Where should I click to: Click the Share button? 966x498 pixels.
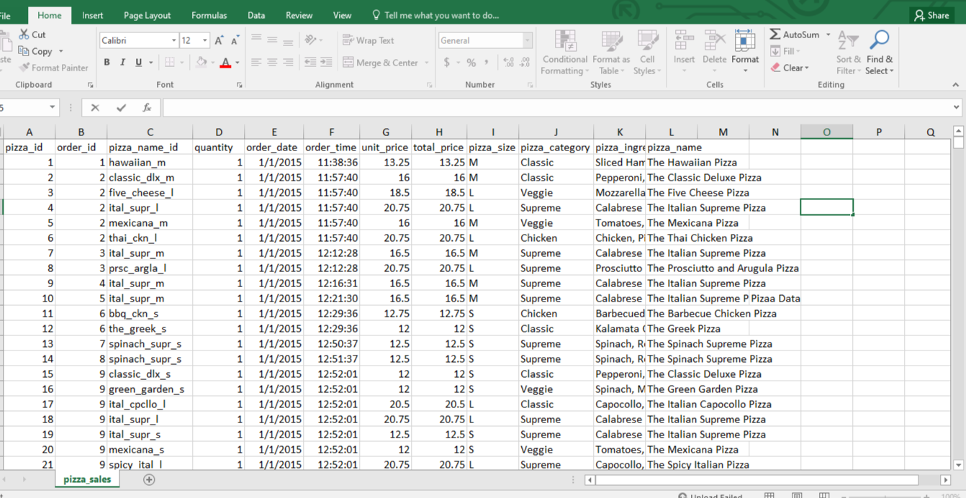click(931, 15)
